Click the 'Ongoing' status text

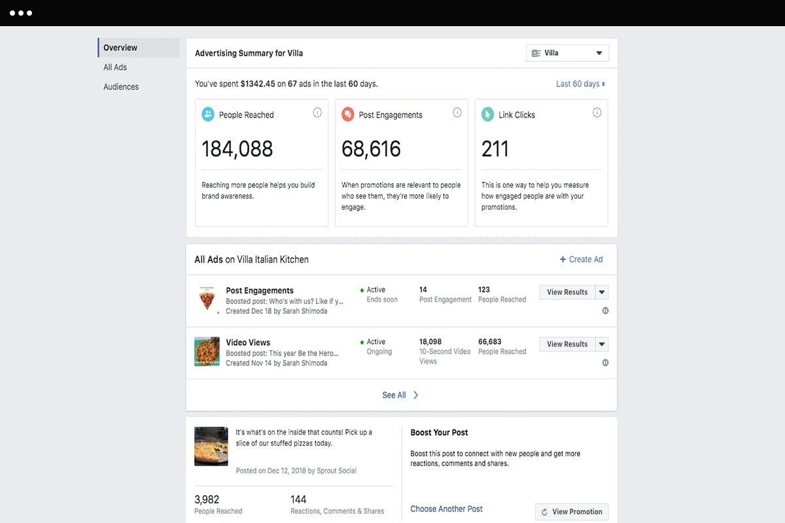379,352
